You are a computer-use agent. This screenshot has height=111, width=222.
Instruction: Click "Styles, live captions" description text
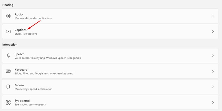(x=26, y=34)
